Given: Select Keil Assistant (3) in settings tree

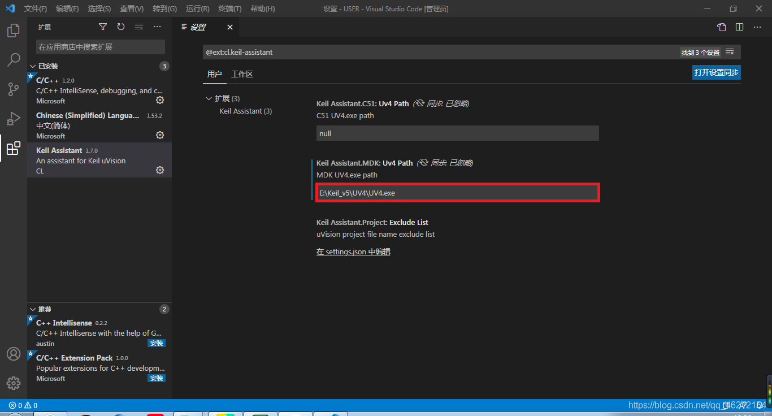Looking at the screenshot, I should click(246, 111).
